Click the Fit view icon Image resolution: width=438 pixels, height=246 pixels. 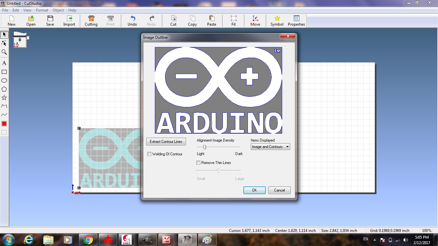point(233,21)
